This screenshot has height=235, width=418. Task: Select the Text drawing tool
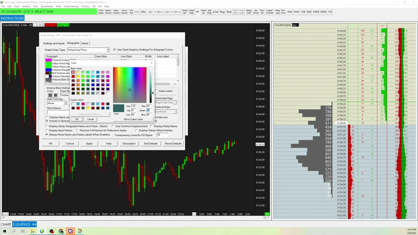(229, 12)
